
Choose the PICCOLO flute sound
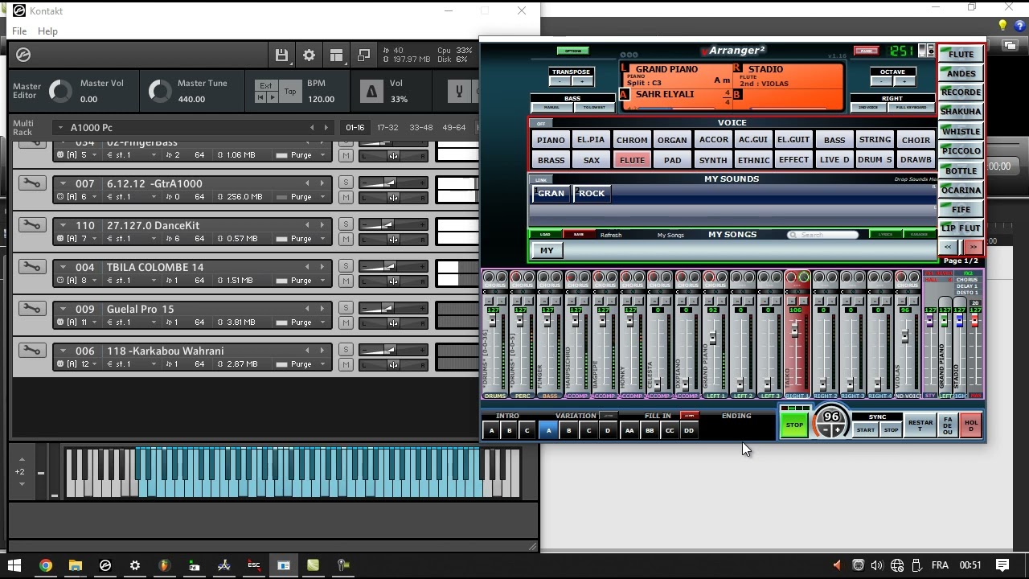point(961,150)
